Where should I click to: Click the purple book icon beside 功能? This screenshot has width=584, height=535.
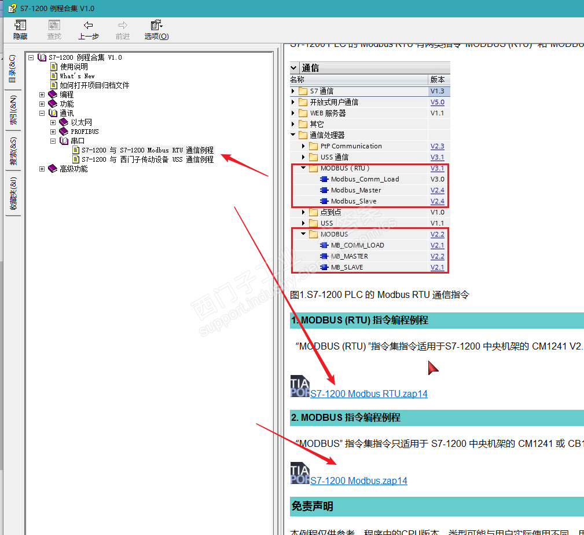point(53,104)
